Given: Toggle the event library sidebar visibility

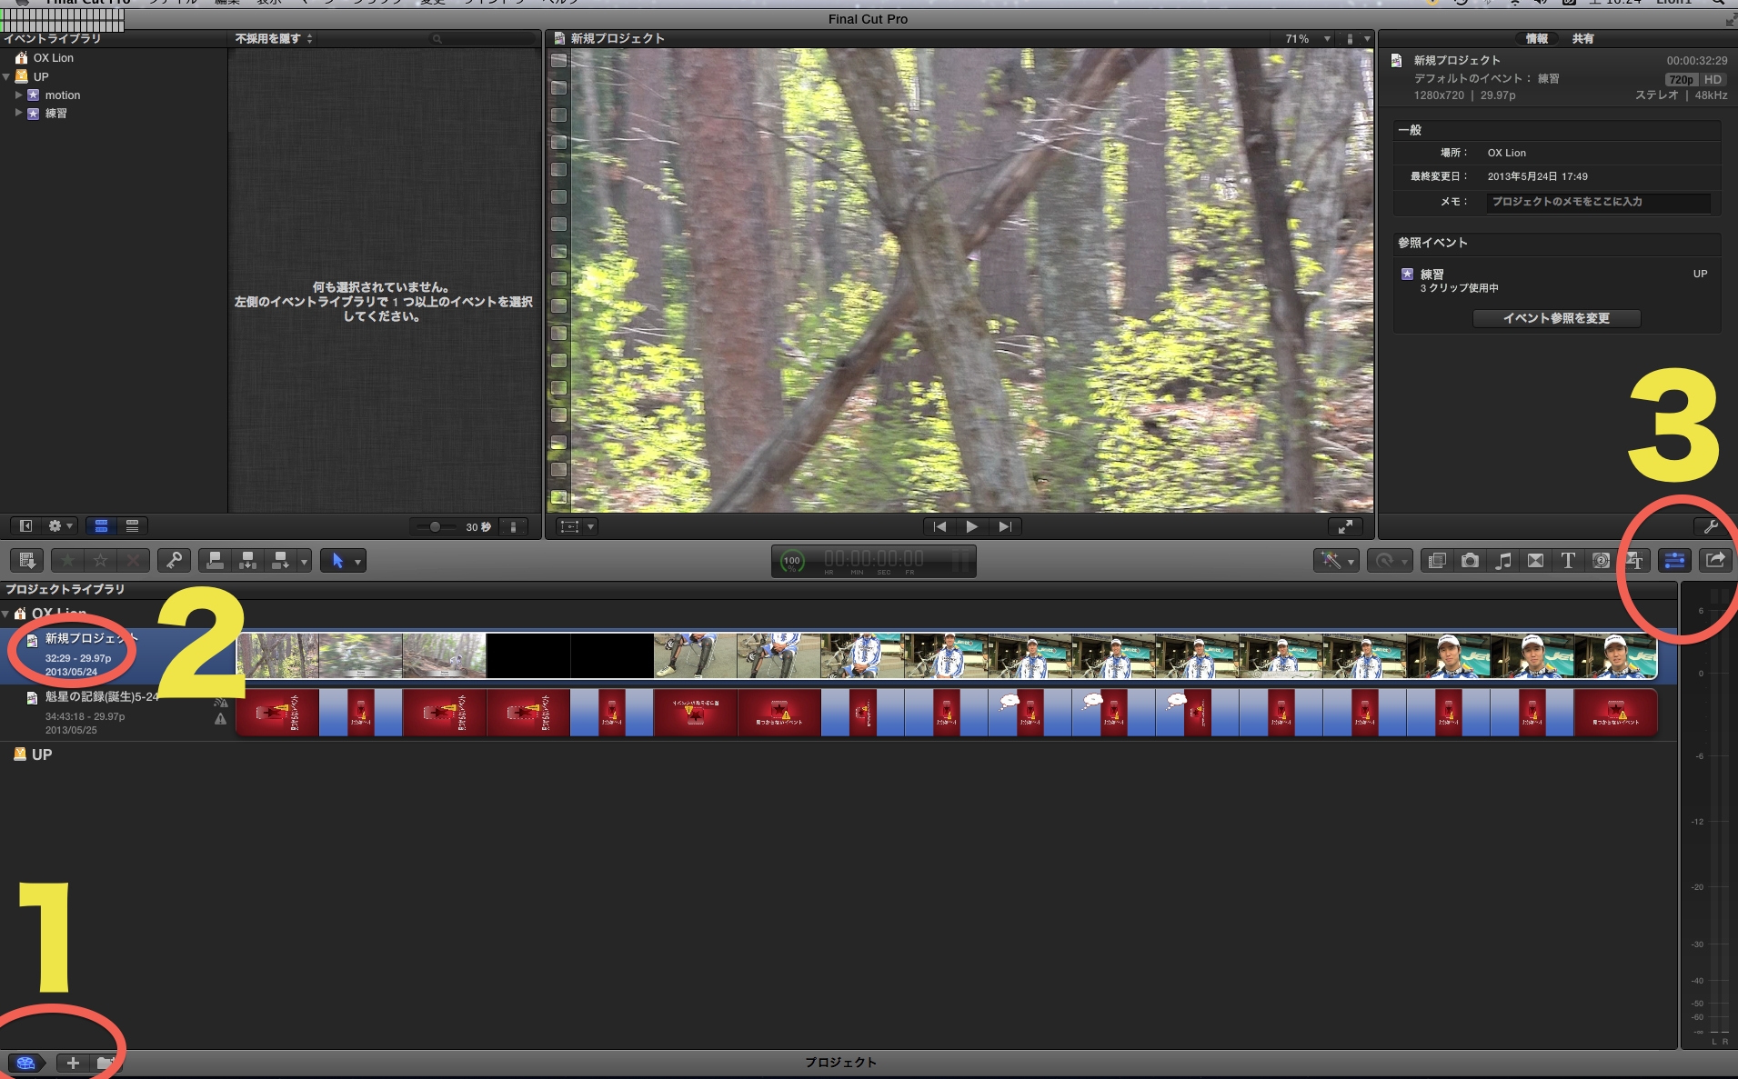Looking at the screenshot, I should [26, 526].
